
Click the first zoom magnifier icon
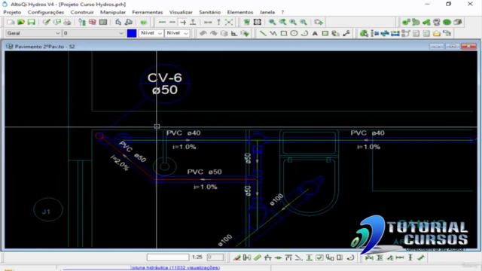272,22
